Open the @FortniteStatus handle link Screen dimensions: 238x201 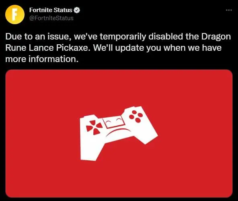tap(51, 18)
